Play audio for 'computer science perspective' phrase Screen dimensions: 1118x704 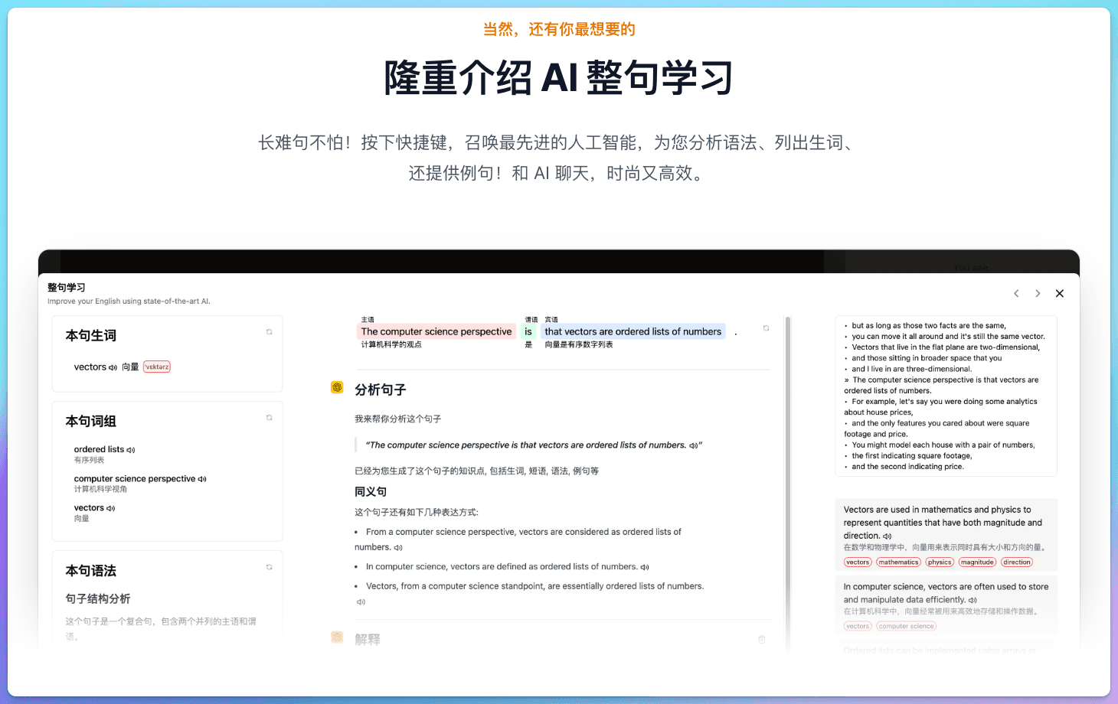(x=202, y=479)
